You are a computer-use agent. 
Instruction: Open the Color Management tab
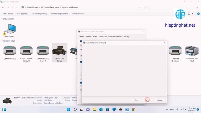click(115, 37)
